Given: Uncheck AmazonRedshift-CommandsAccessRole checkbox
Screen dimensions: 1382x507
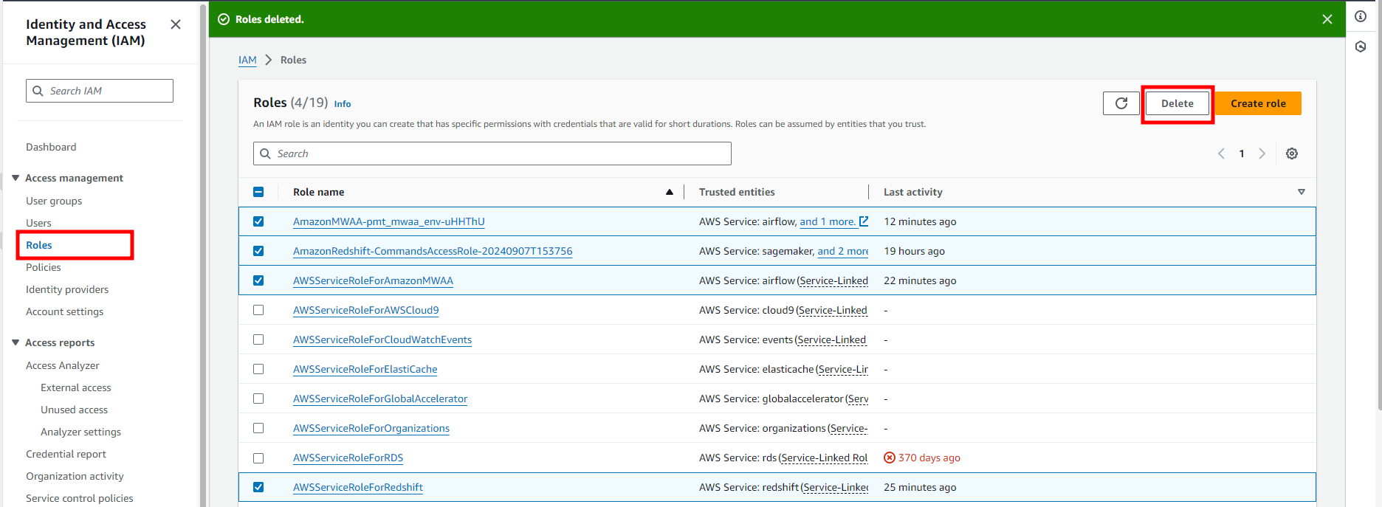Looking at the screenshot, I should [258, 251].
